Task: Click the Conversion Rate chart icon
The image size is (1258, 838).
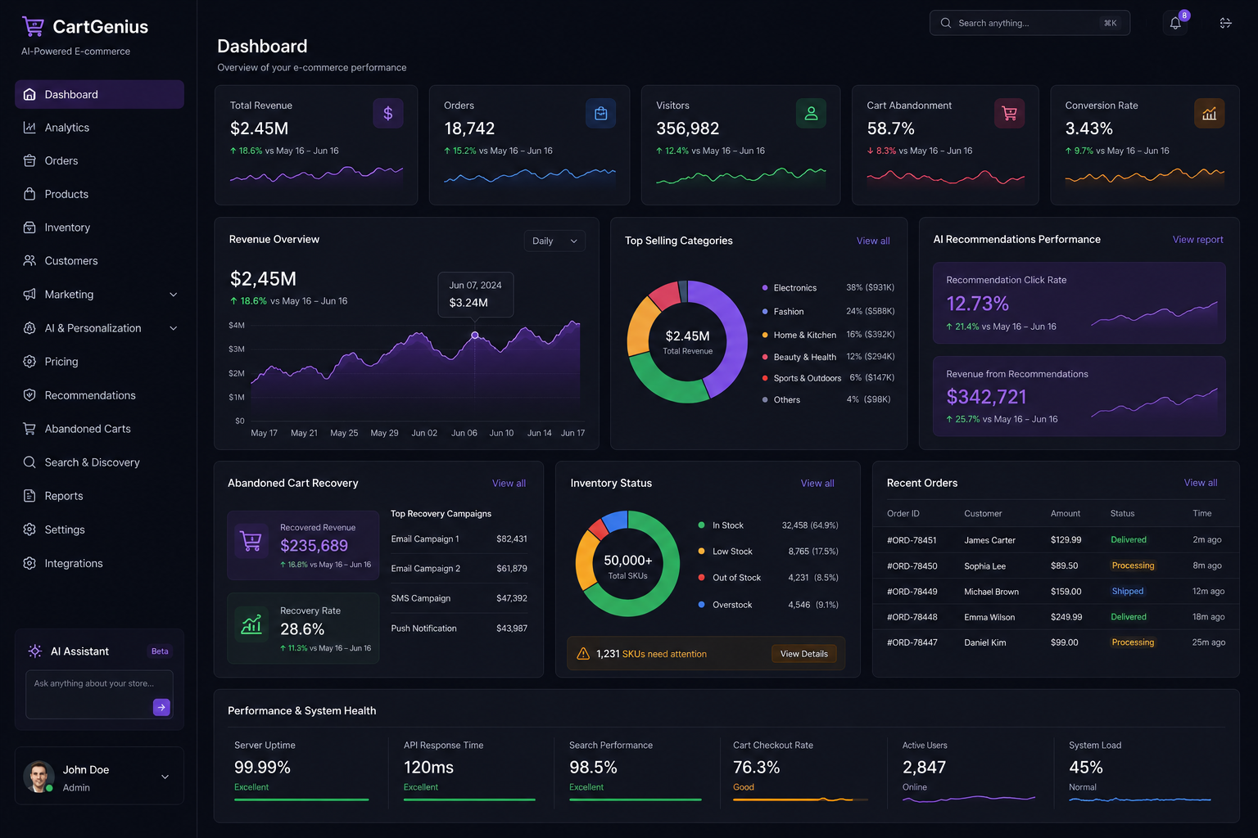Action: 1209,113
